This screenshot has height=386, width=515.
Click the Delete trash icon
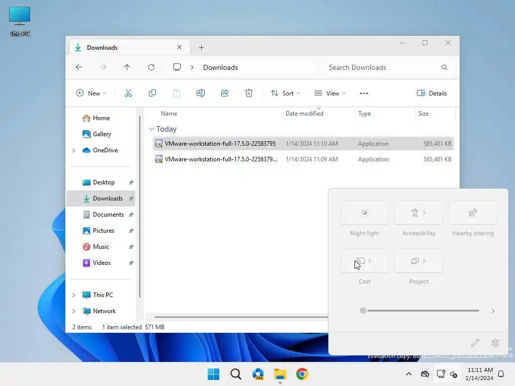tap(249, 93)
